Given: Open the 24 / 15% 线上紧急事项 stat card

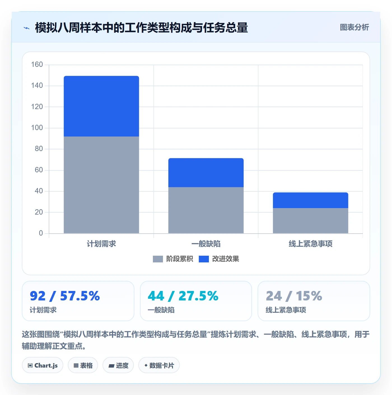Looking at the screenshot, I should point(314,301).
